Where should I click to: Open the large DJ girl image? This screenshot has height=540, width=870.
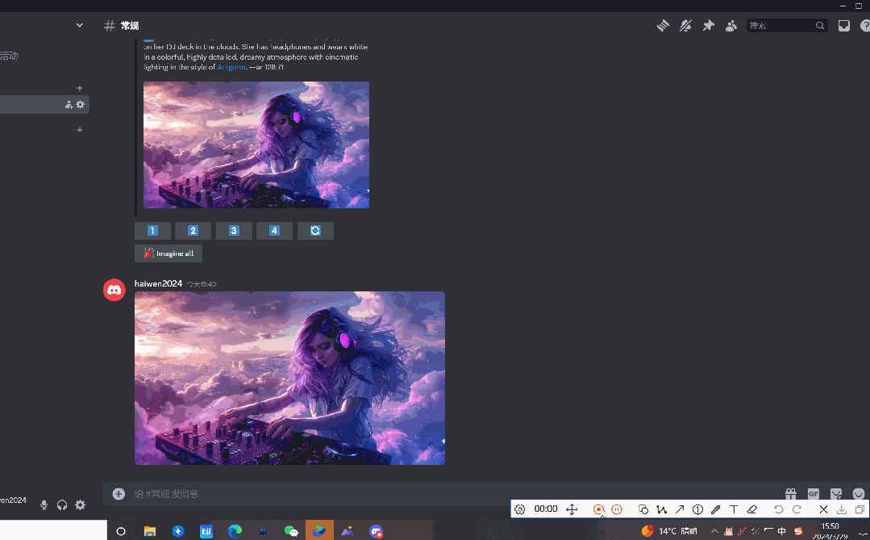click(x=289, y=379)
